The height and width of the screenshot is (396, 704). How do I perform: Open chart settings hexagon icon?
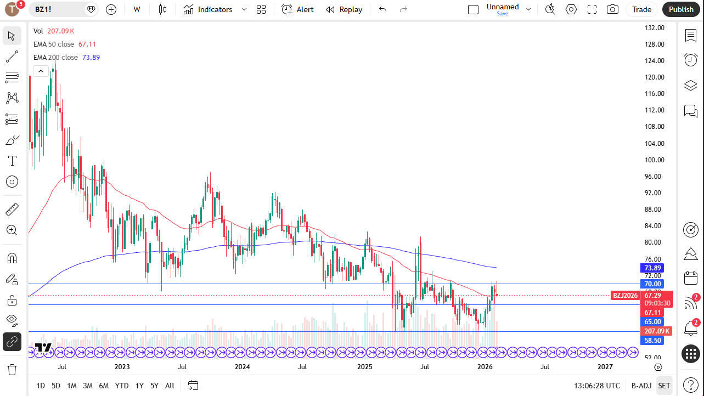[571, 9]
